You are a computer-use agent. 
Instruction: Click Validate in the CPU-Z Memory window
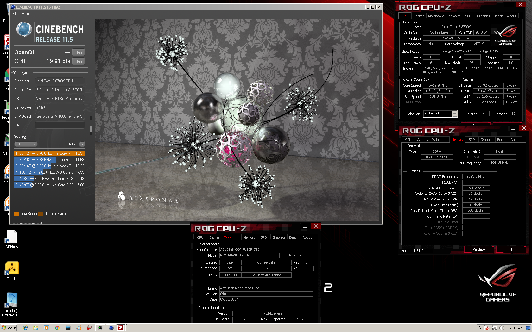tap(479, 249)
